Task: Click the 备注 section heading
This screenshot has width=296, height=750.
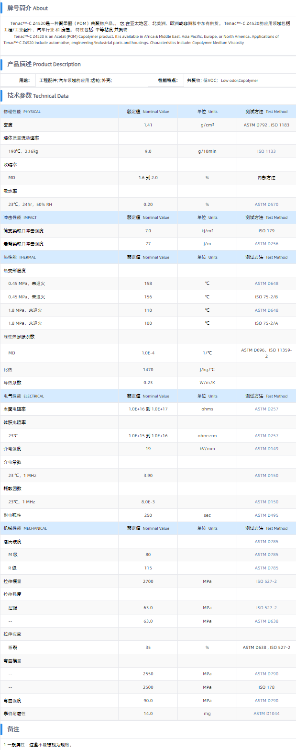Action: 13,729
